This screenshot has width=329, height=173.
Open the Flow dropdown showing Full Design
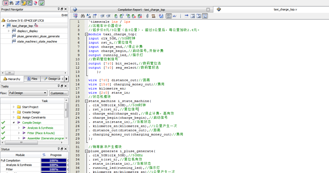[x=28, y=93]
